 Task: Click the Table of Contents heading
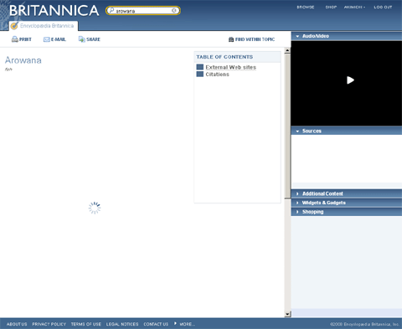point(224,57)
